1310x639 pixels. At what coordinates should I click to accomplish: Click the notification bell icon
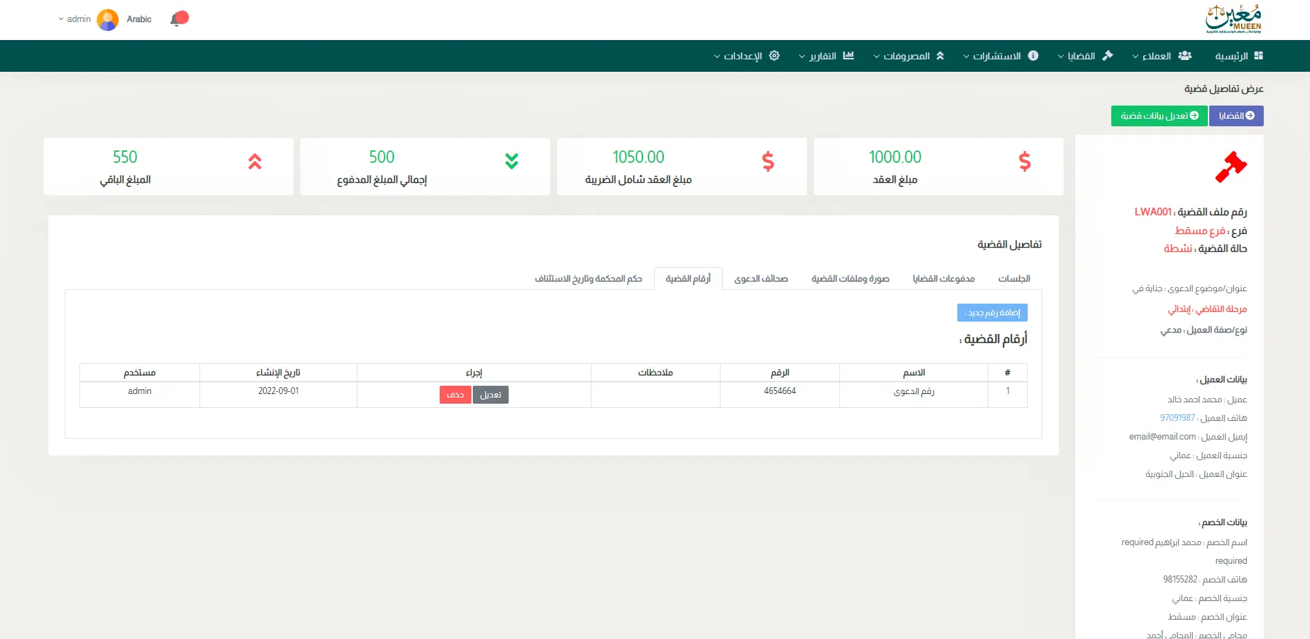pyautogui.click(x=177, y=19)
